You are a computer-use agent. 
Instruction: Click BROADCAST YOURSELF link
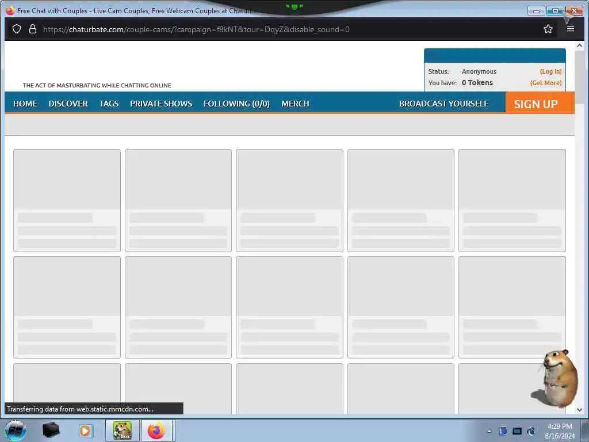pos(443,104)
